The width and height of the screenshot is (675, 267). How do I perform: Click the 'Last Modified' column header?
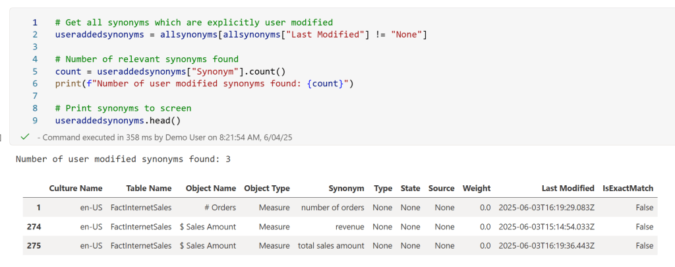[x=568, y=188]
